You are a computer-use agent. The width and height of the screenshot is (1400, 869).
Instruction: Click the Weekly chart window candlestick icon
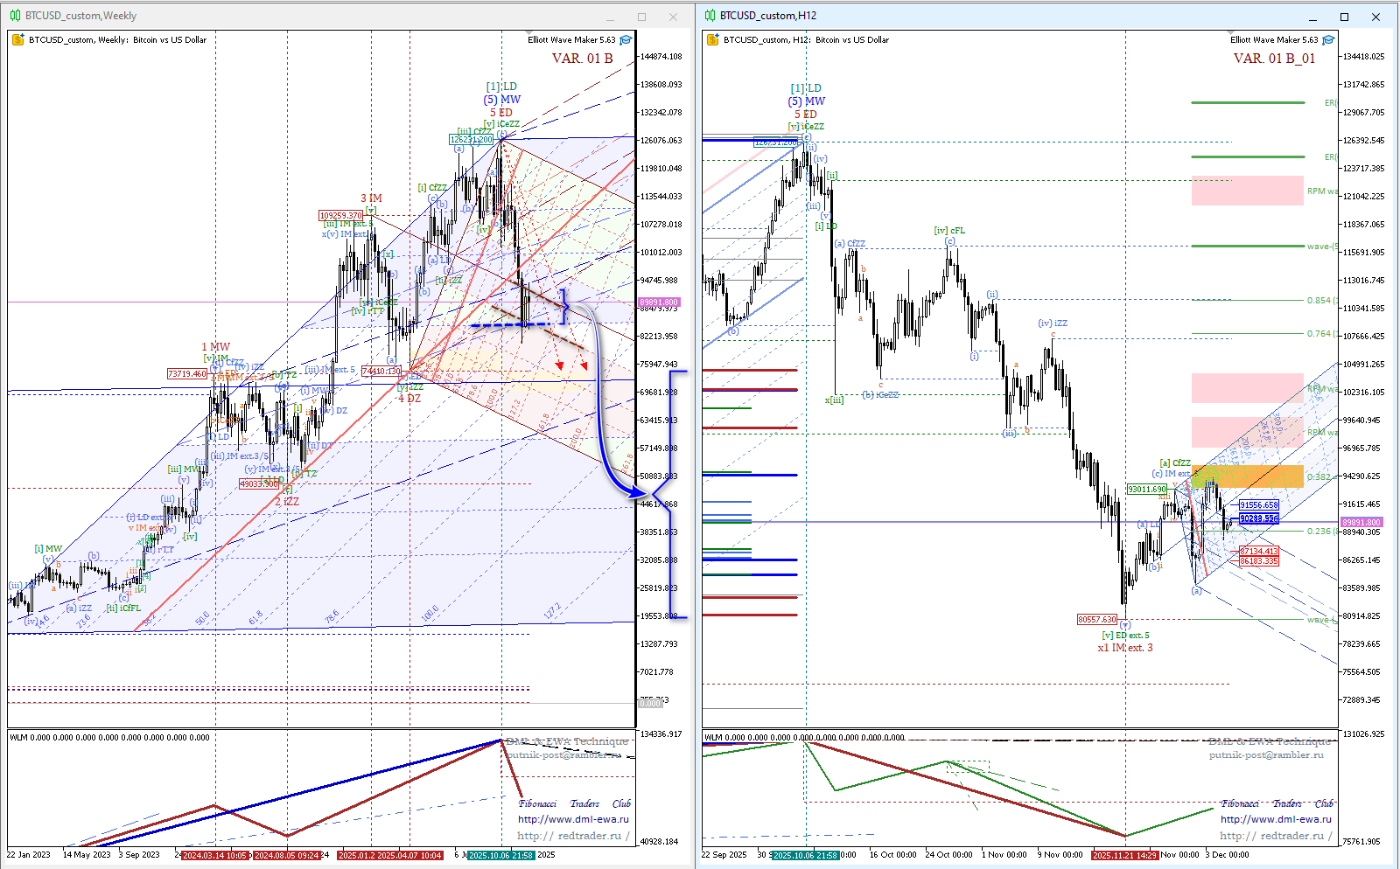15,16
